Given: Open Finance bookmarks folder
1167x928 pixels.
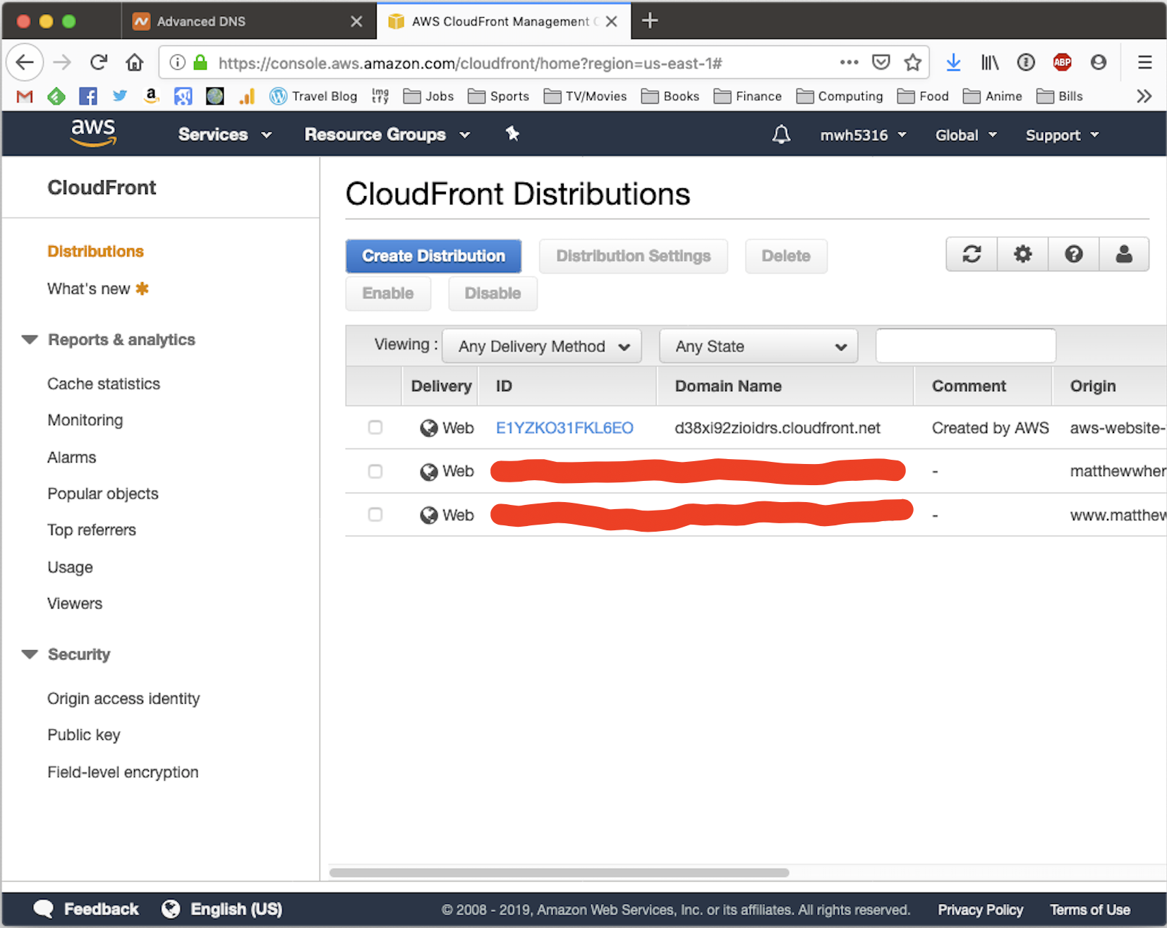Looking at the screenshot, I should (x=748, y=96).
